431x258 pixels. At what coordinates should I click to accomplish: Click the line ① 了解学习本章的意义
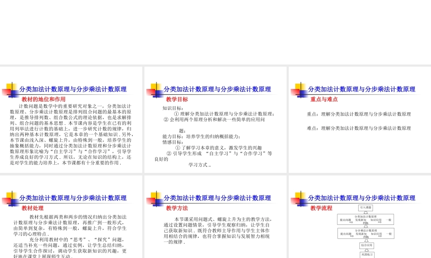(x=219, y=148)
